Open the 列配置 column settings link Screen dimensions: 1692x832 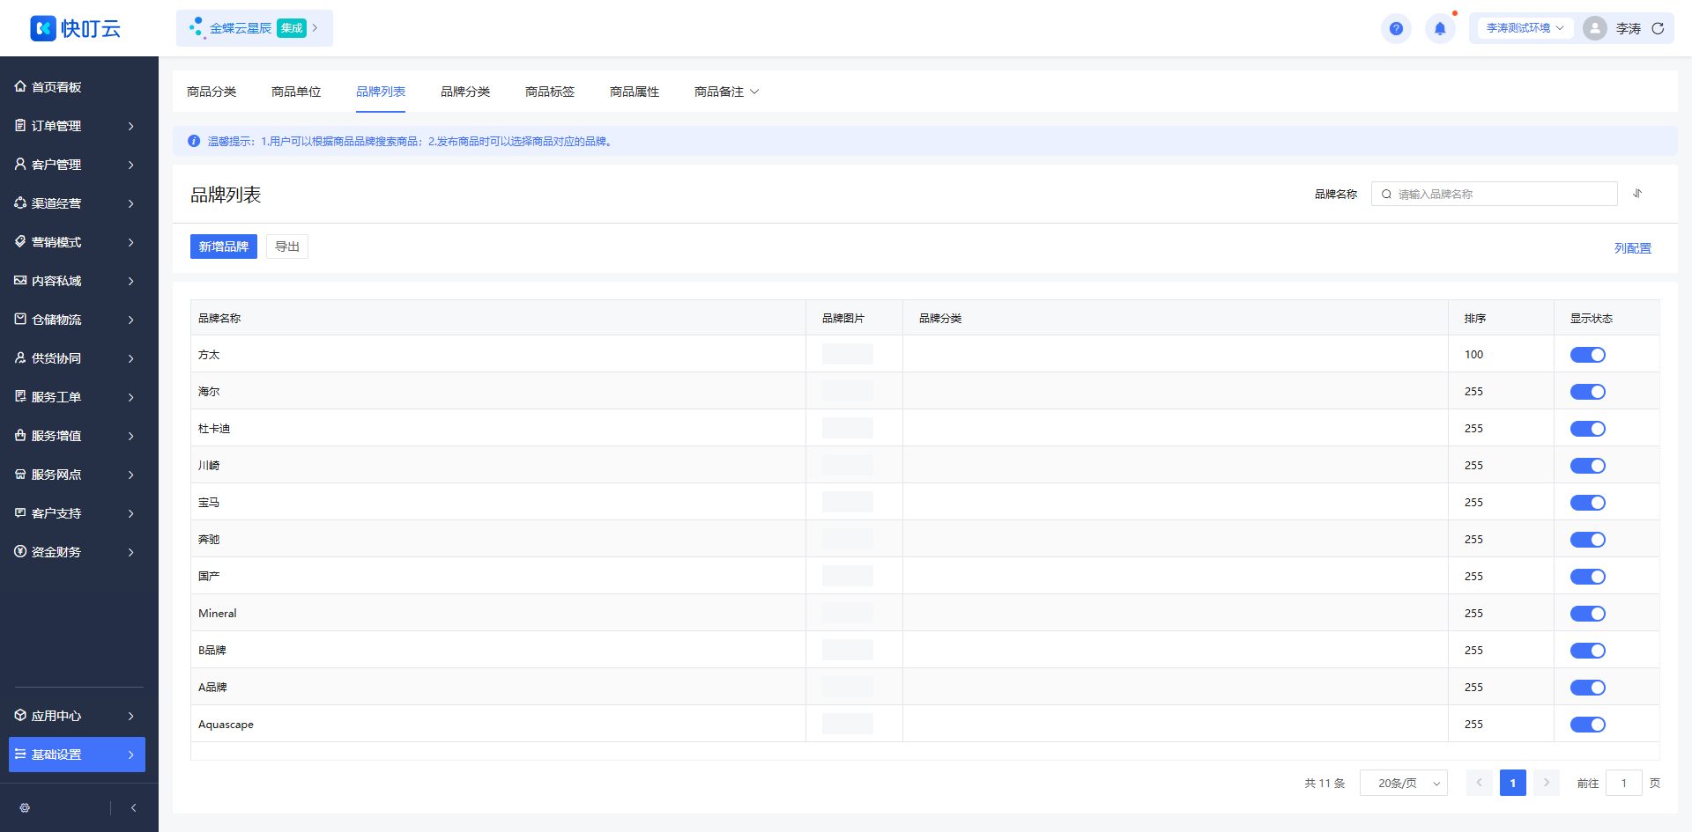click(1633, 248)
